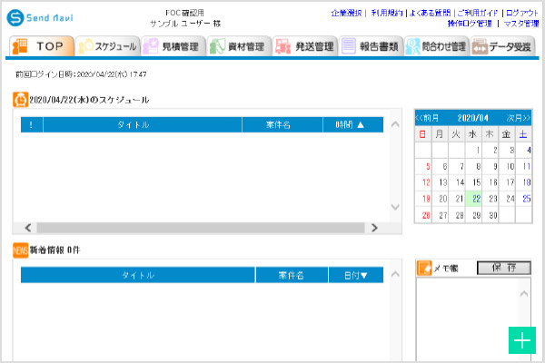Viewport: 545px width, 363px height.
Task: Select the 発送管理 tab
Action: [305, 46]
